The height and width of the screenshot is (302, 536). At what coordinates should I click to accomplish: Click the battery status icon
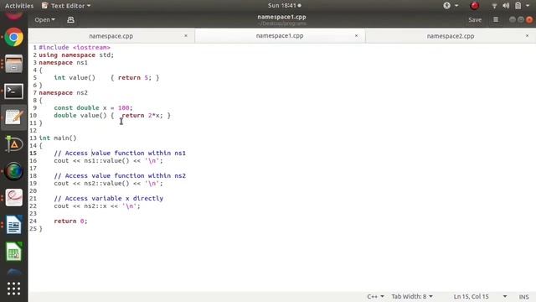click(x=518, y=6)
